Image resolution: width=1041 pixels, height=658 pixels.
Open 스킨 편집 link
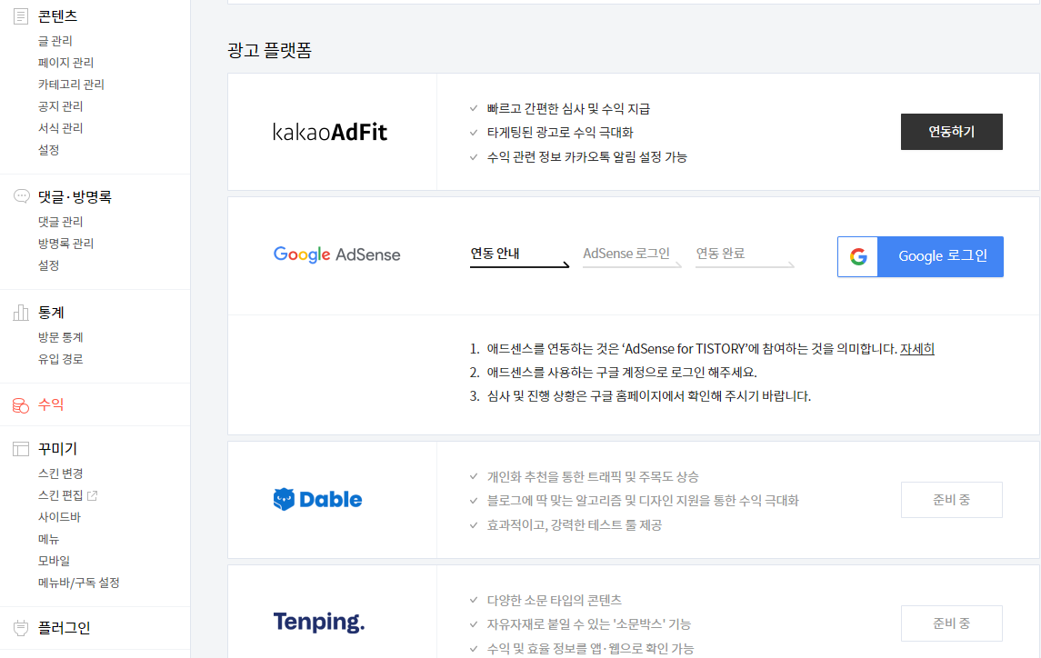[60, 495]
